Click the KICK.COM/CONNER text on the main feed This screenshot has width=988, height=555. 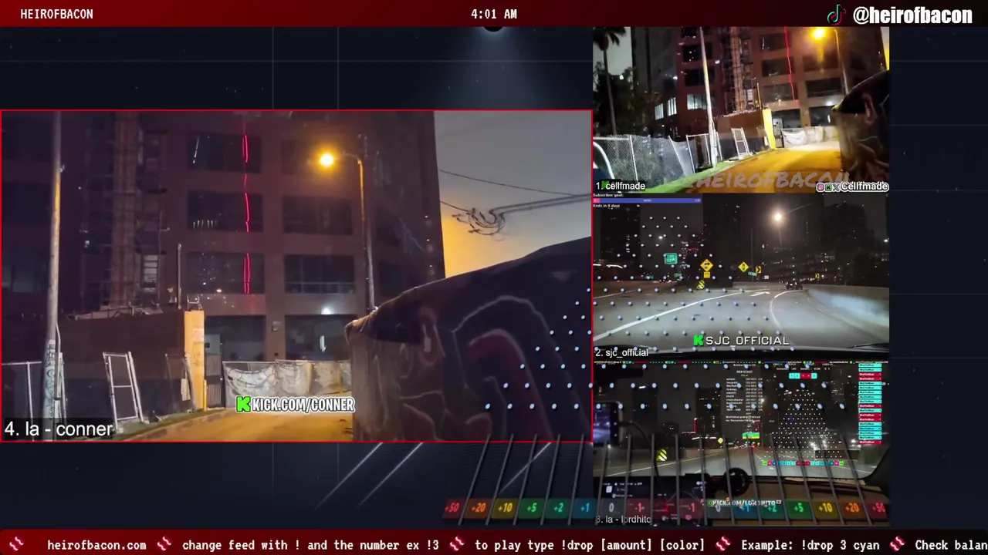(303, 405)
